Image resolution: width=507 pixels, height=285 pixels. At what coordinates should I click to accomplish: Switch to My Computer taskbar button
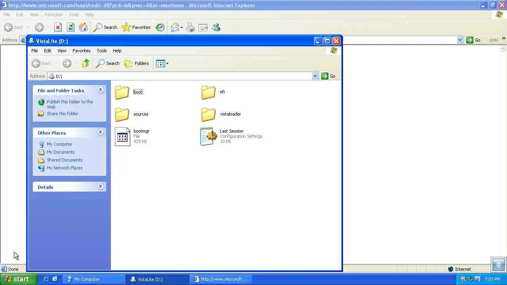[95, 279]
